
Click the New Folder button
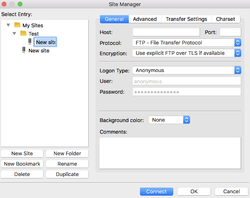(67, 154)
